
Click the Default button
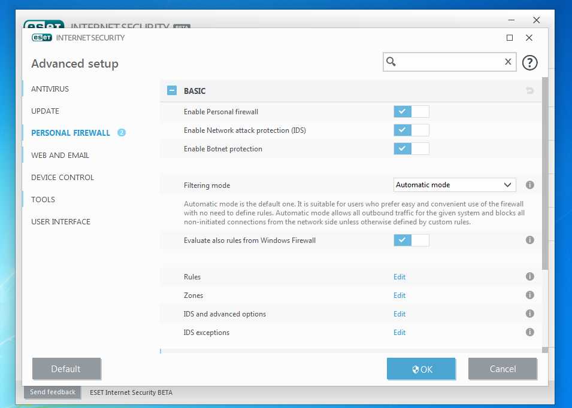(66, 369)
